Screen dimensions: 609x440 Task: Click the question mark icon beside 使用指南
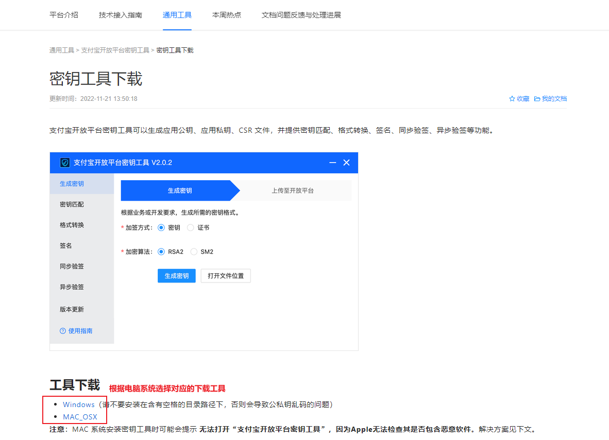[62, 331]
